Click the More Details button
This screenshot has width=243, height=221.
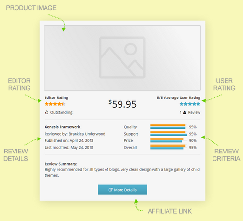coord(122,190)
